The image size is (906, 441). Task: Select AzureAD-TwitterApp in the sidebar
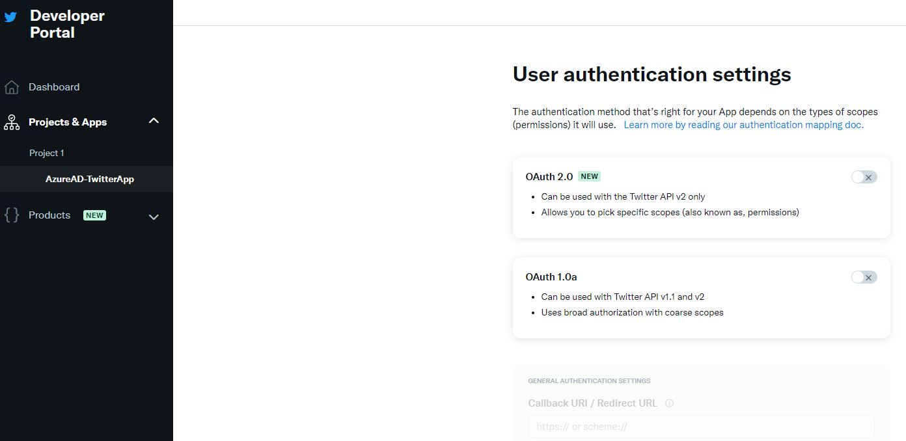click(x=90, y=178)
